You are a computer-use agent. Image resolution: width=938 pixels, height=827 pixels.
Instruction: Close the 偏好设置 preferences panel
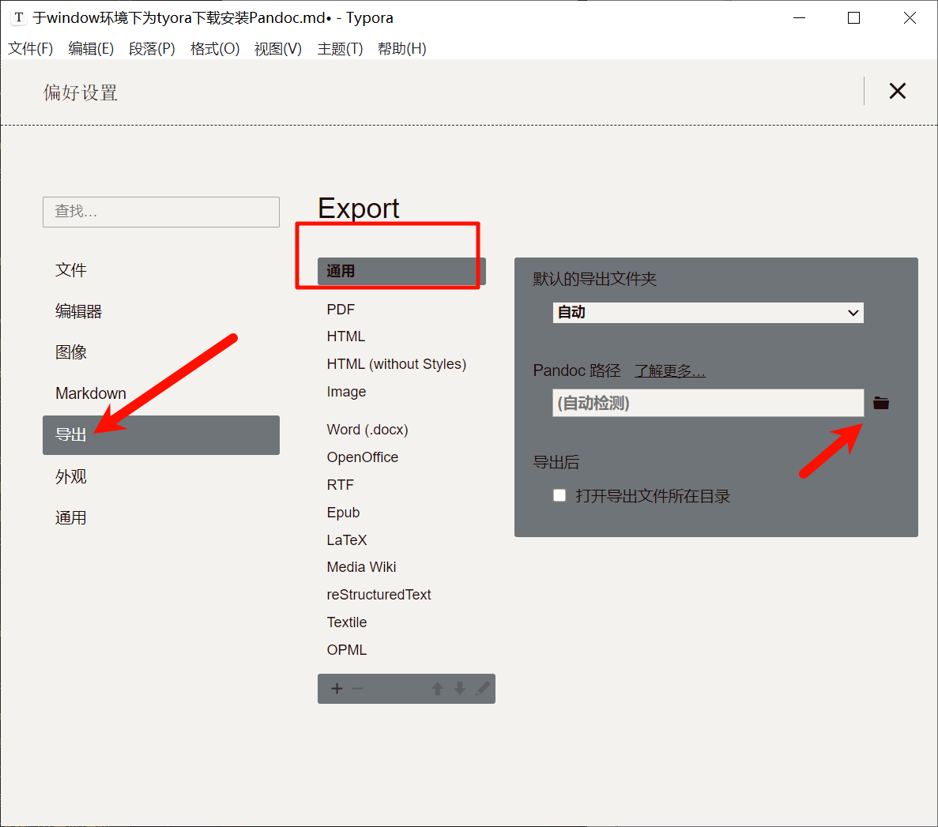click(898, 91)
